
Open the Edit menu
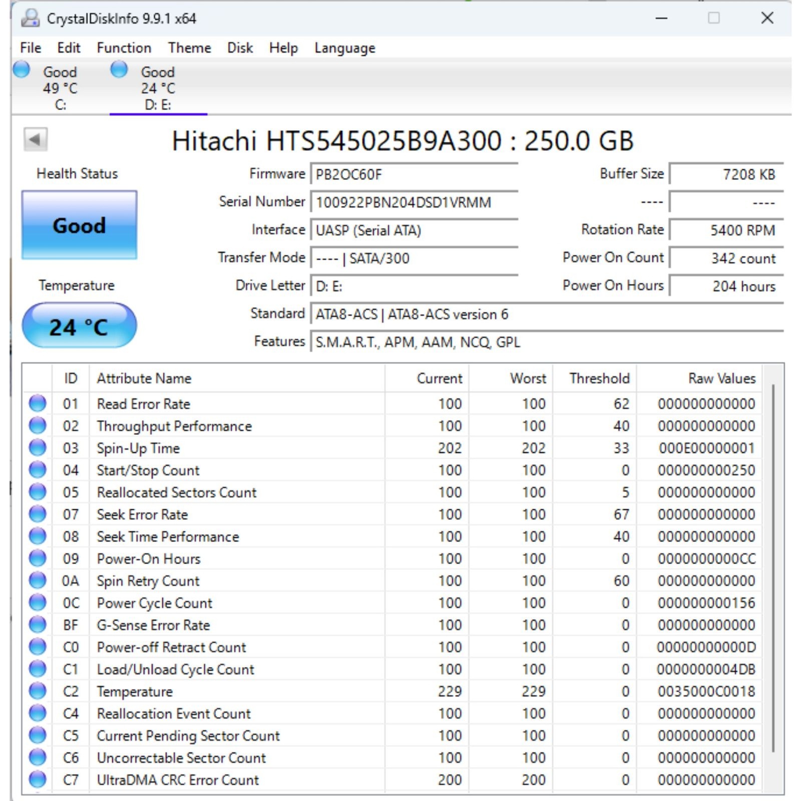pos(69,48)
